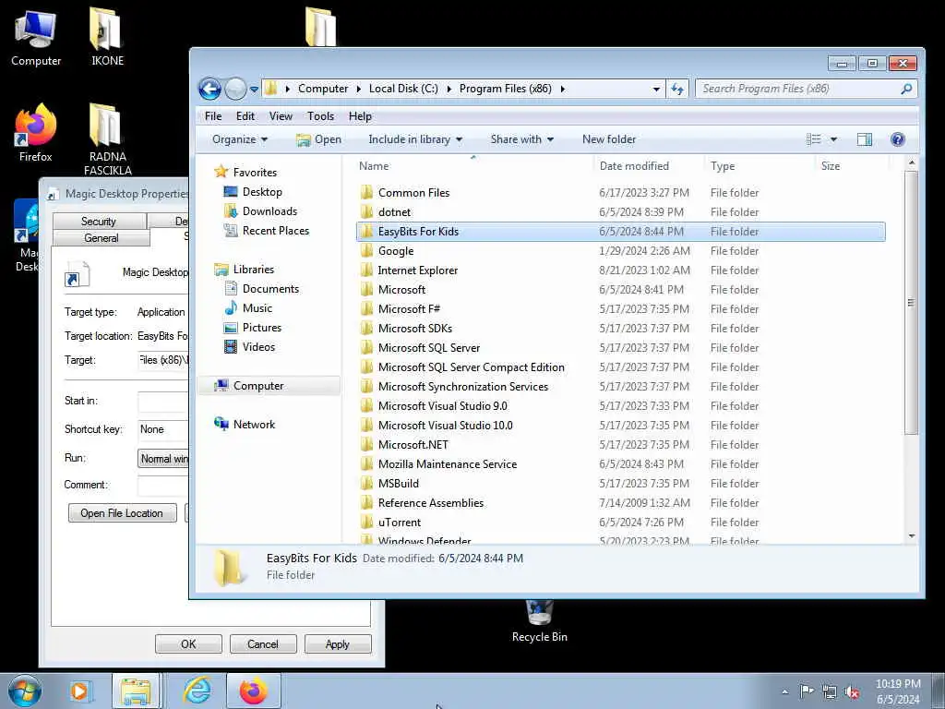The image size is (945, 709).
Task: Open the Organize dropdown
Action: [239, 140]
